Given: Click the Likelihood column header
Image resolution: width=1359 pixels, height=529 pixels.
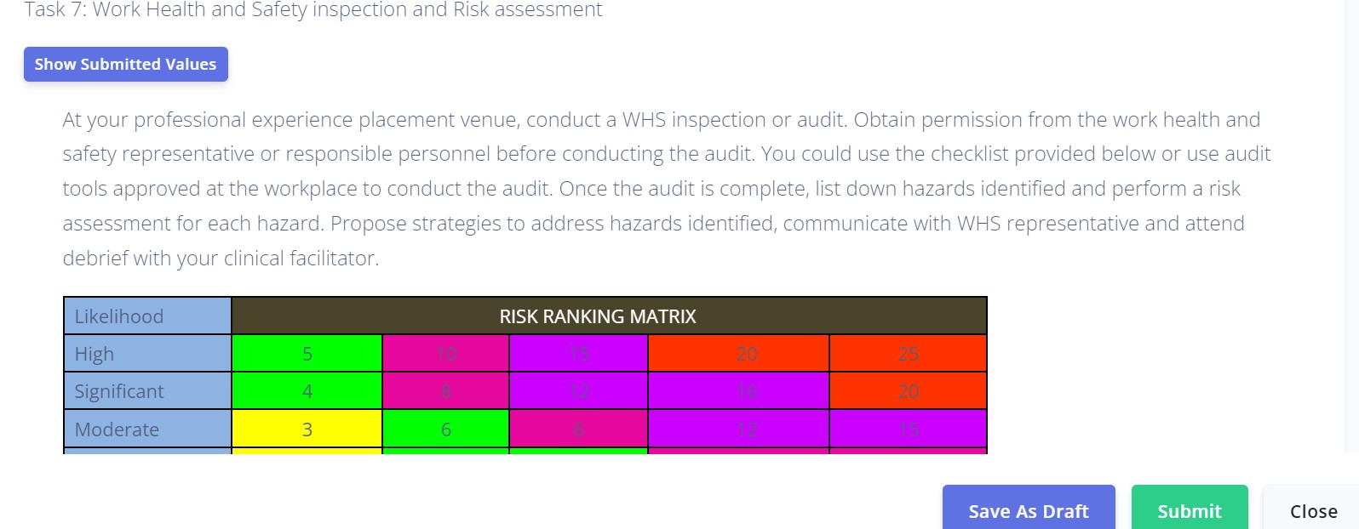Looking at the screenshot, I should (x=118, y=316).
